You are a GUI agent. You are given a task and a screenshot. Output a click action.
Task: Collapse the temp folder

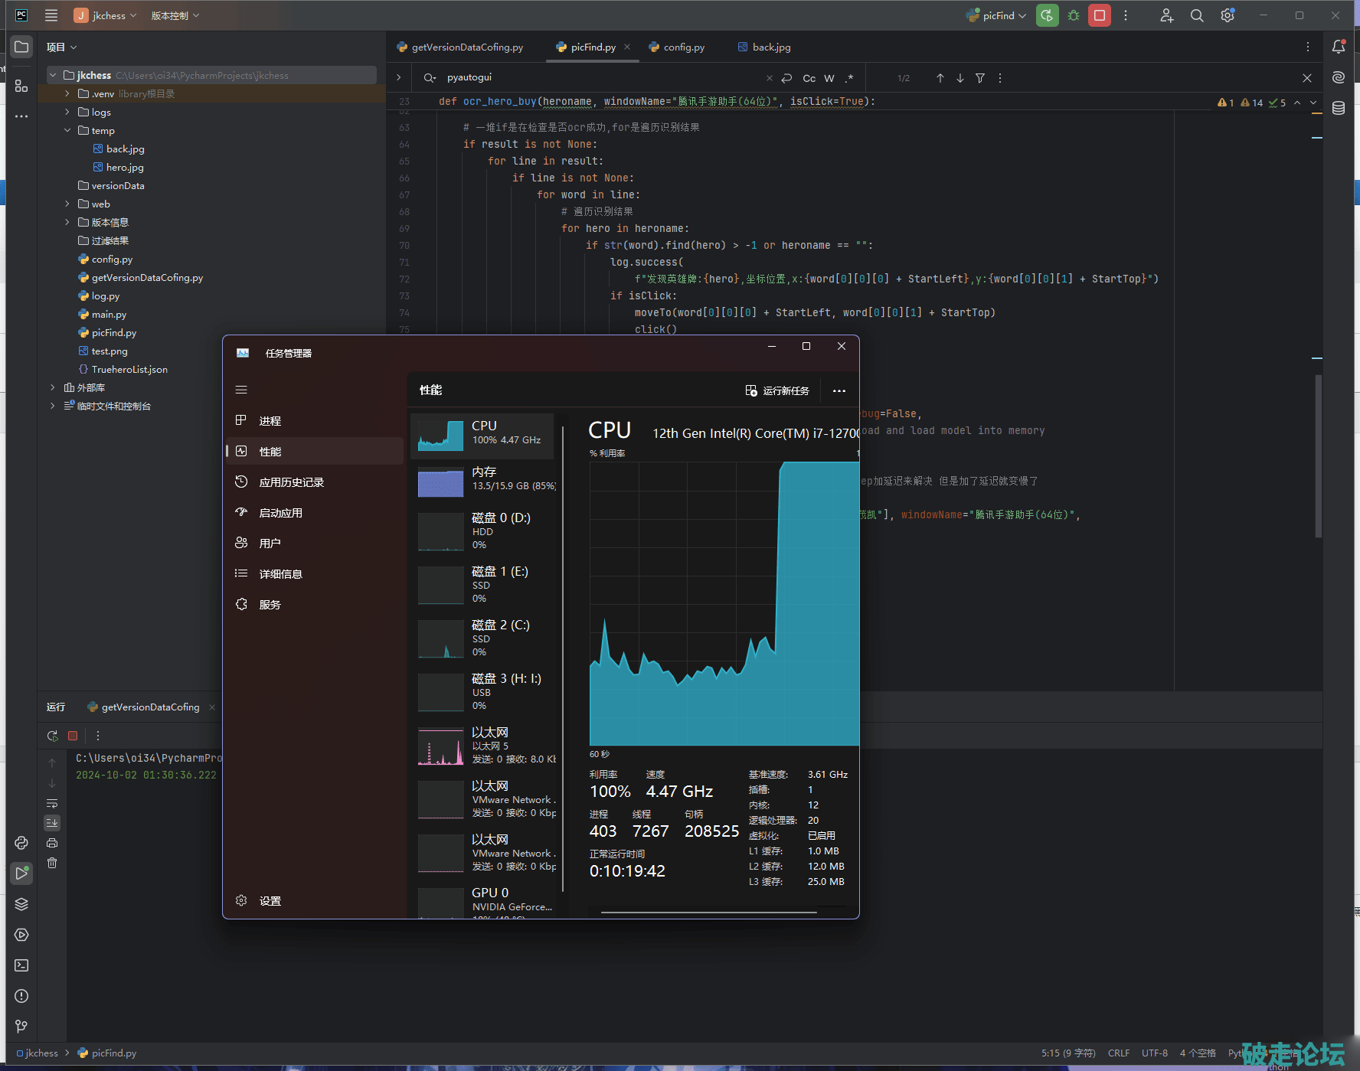coord(67,131)
